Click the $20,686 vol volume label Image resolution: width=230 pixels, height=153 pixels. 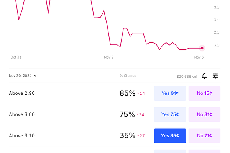click(x=187, y=76)
